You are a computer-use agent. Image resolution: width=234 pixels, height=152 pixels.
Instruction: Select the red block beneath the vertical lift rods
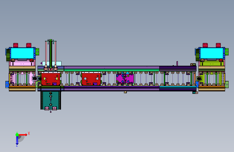tap(51, 79)
